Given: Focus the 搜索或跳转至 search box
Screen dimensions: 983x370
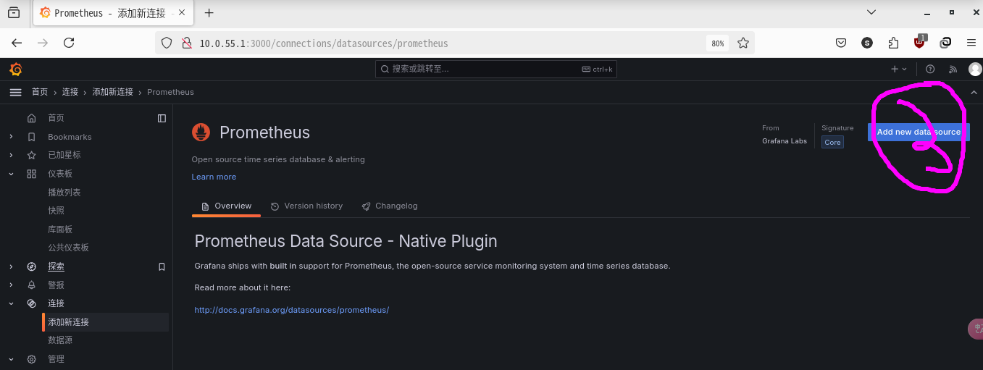Looking at the screenshot, I should (x=496, y=70).
